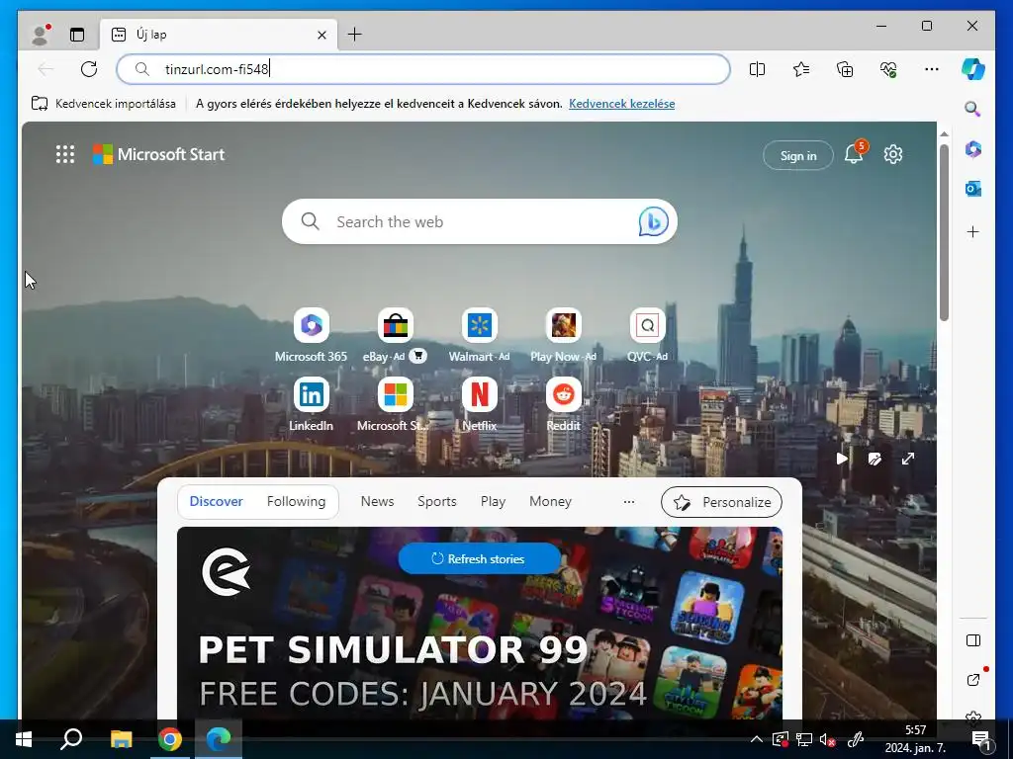
Task: Open a new tab with plus button
Action: pos(355,35)
